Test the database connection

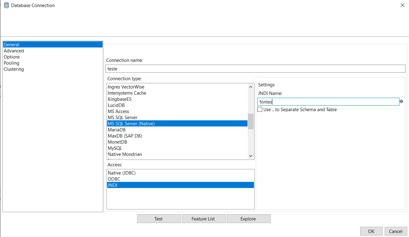point(159,219)
